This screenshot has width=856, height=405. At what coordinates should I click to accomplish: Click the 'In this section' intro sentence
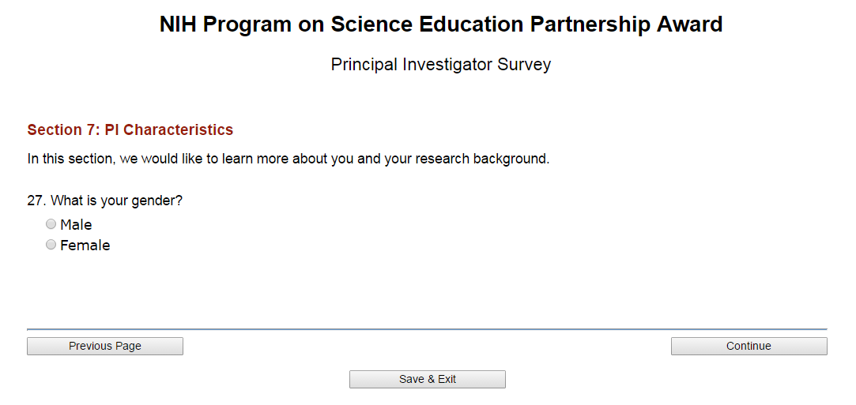(x=288, y=159)
